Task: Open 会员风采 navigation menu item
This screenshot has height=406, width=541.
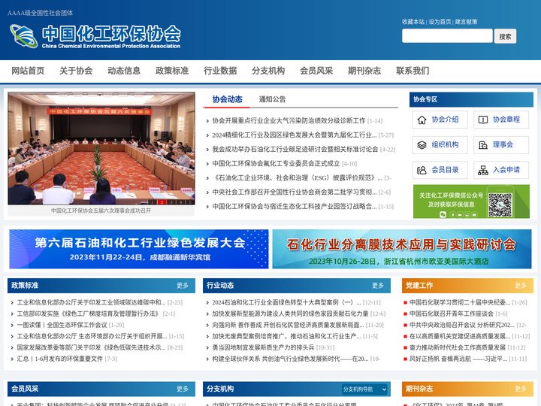Action: coord(316,71)
